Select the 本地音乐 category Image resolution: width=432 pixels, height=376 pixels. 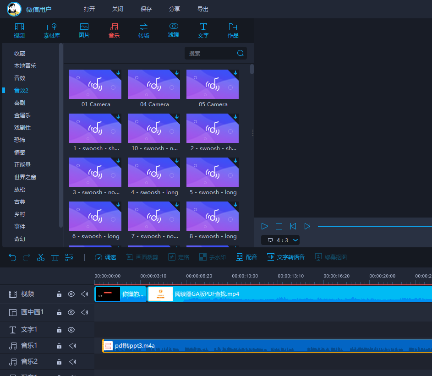(x=25, y=66)
